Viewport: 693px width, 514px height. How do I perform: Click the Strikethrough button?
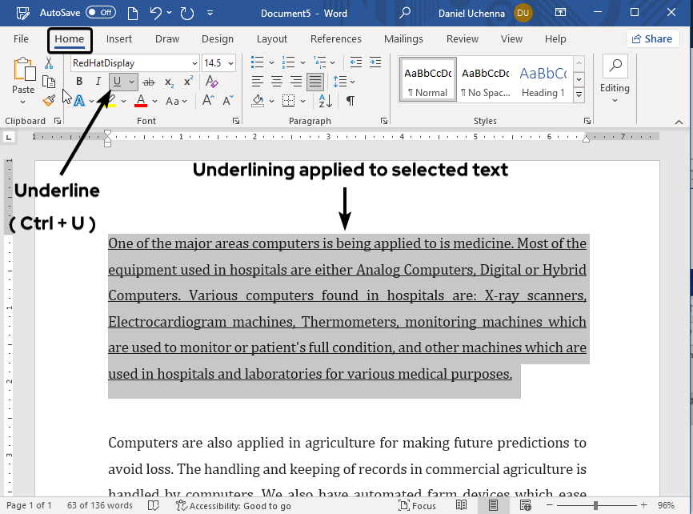pyautogui.click(x=148, y=82)
